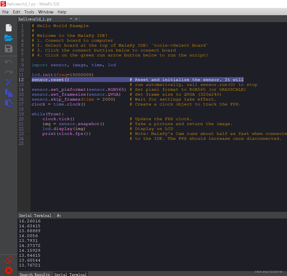The image size is (287, 276).
Task: Click the 'Display on LCD' comment
Action: coord(154,129)
